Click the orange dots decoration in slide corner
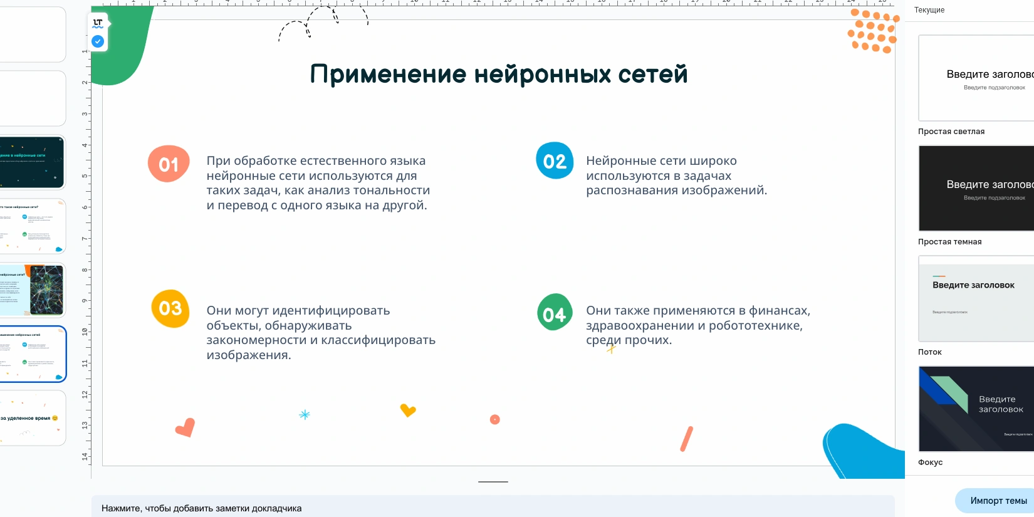This screenshot has width=1034, height=517. click(x=873, y=31)
